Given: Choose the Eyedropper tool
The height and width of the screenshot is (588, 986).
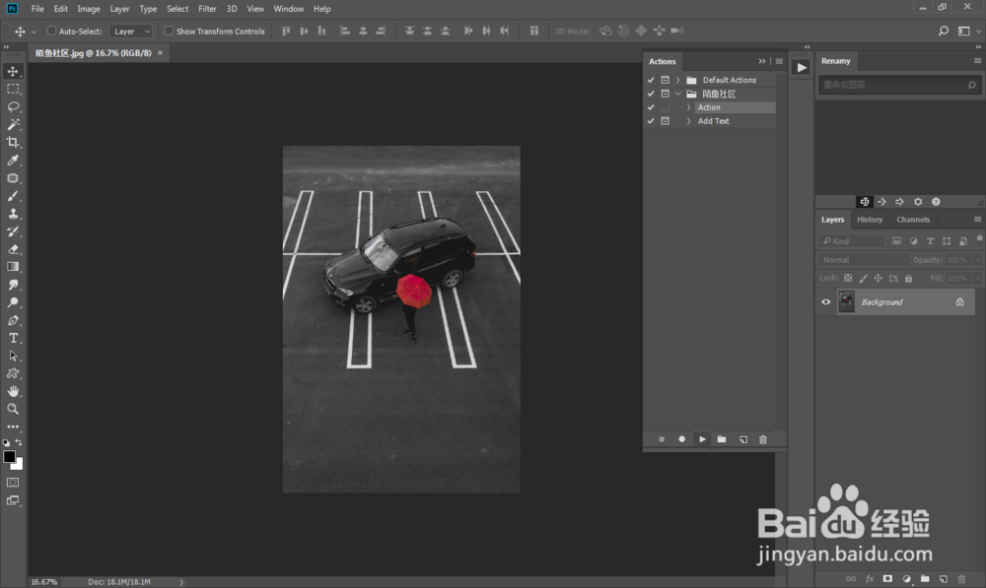Looking at the screenshot, I should [14, 160].
